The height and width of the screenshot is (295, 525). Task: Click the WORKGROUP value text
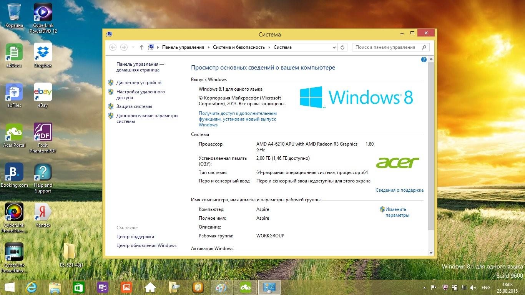coord(270,236)
